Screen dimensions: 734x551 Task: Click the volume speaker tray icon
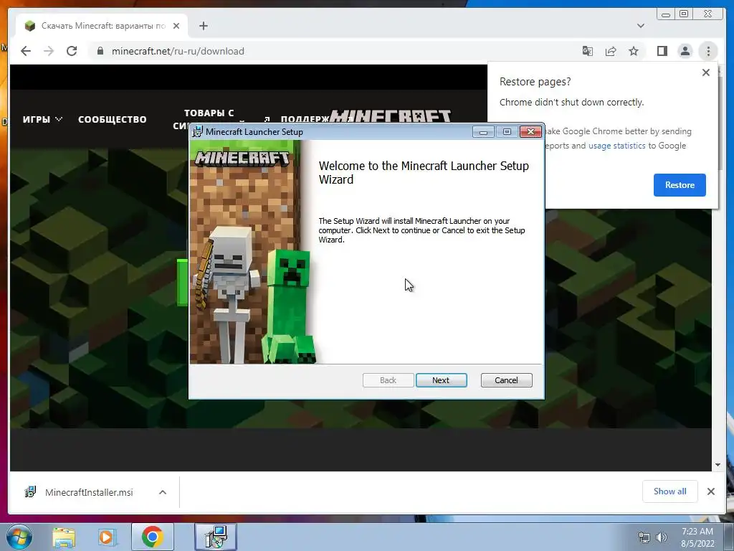click(662, 537)
